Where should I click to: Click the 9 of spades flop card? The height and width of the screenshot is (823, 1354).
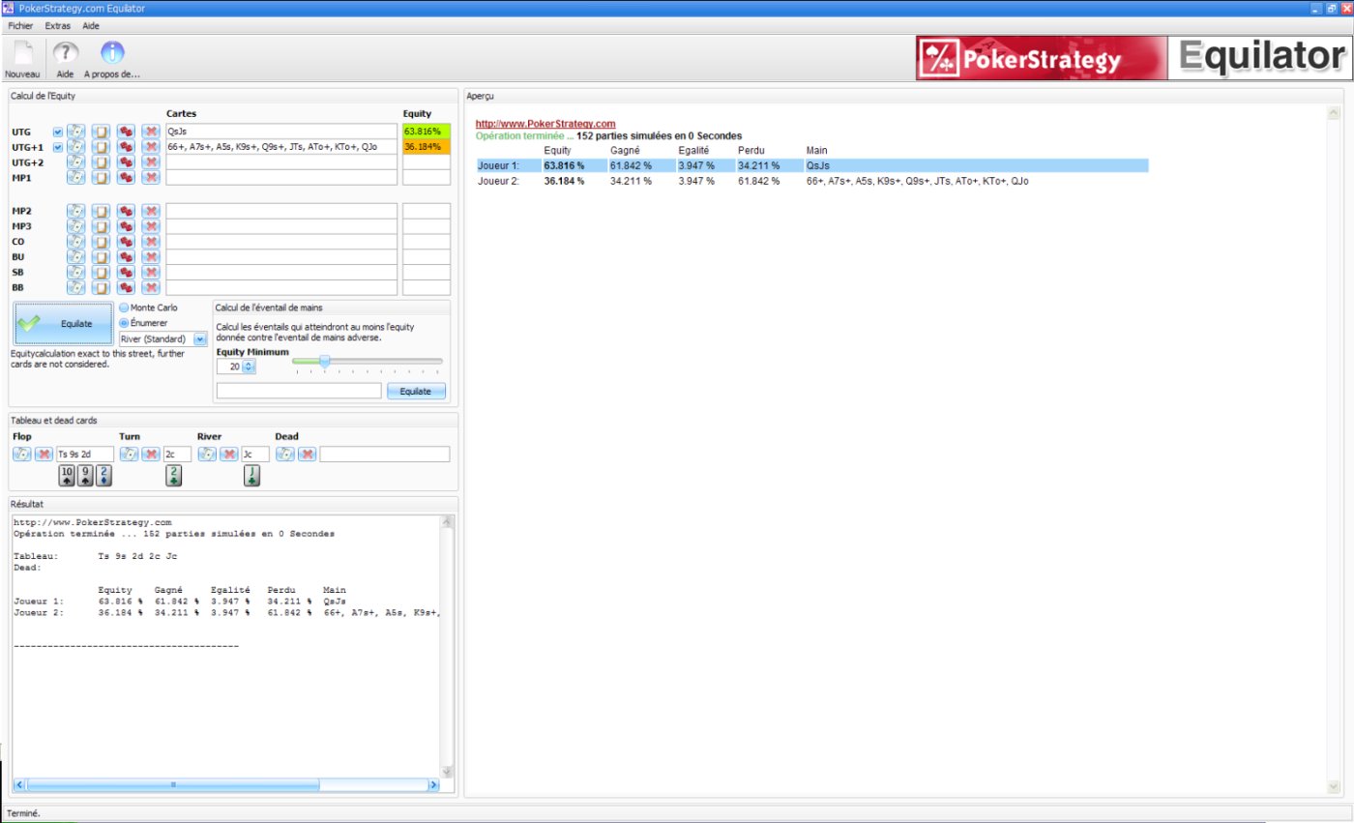click(x=85, y=476)
